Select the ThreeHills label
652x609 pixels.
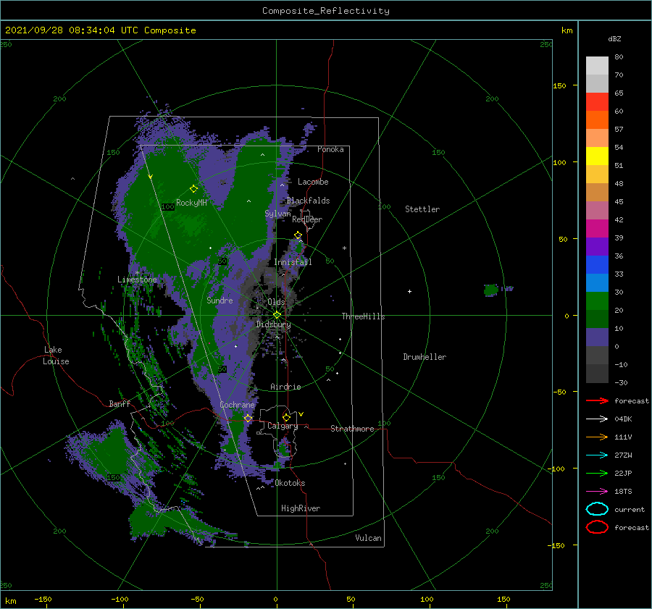[x=364, y=316]
